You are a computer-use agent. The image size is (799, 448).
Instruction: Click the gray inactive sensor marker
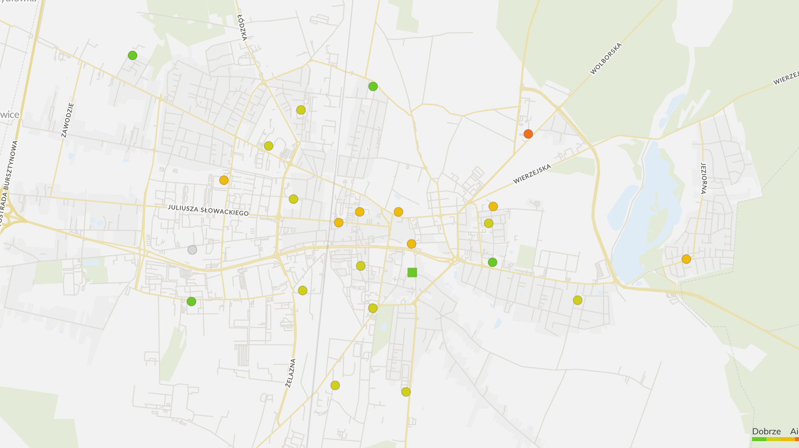[192, 249]
